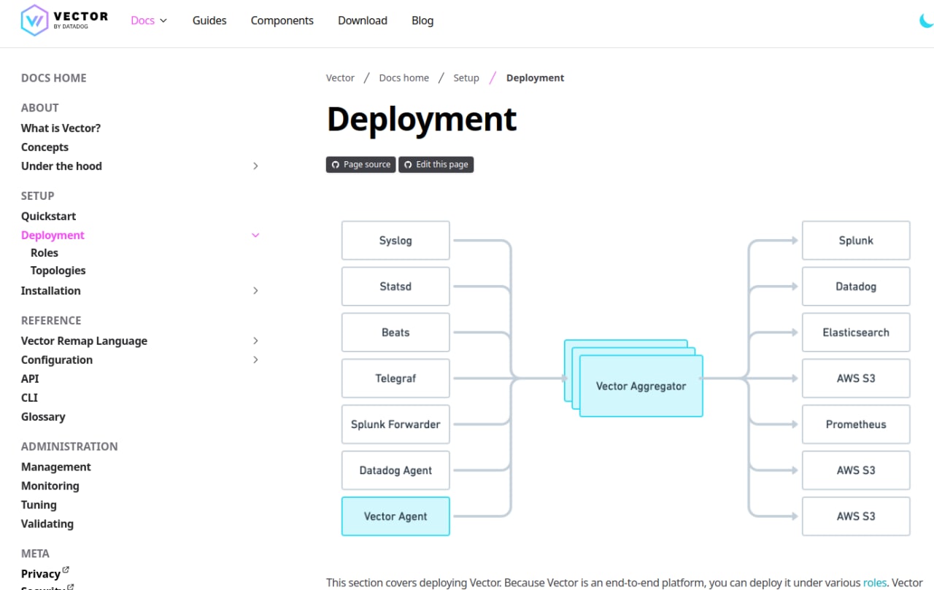Viewport: 934px width, 590px height.
Task: Collapse the Deployment section chevron
Action: 255,236
